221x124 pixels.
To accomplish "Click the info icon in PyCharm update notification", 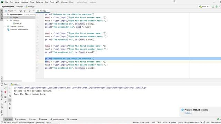I will (183, 110).
